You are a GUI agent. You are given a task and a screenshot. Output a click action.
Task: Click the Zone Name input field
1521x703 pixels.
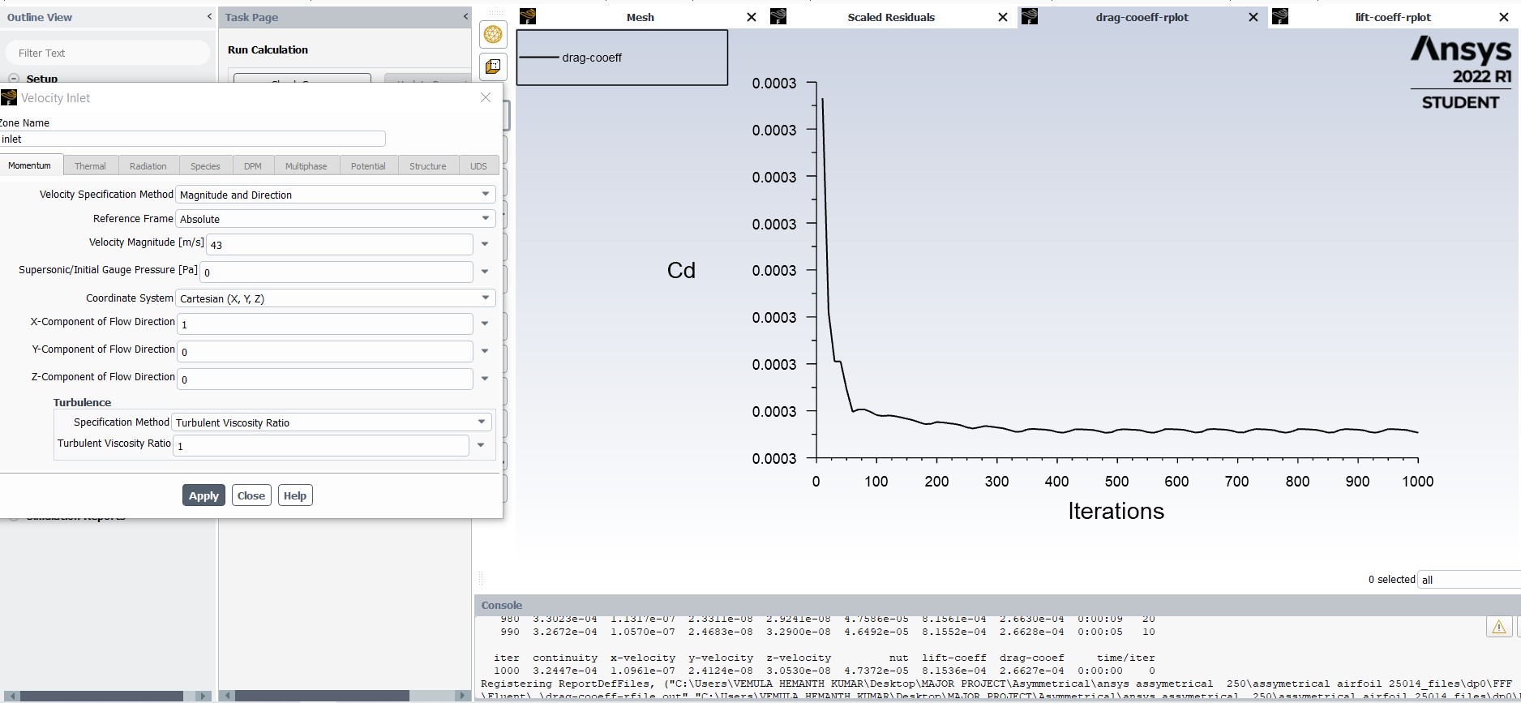193,139
